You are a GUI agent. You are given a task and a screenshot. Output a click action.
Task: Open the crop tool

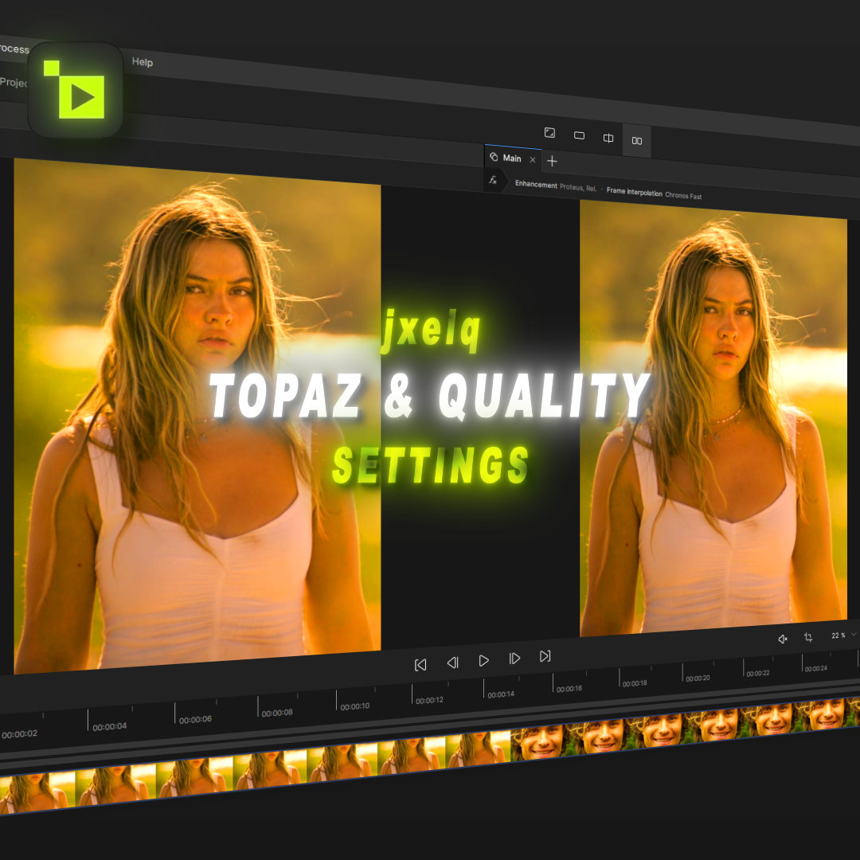pyautogui.click(x=808, y=637)
